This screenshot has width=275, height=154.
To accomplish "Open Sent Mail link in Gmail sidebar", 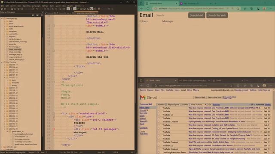I will [144, 113].
